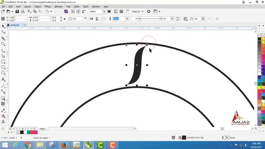Click the Snap To button
This screenshot has height=149, width=265.
point(136,12)
